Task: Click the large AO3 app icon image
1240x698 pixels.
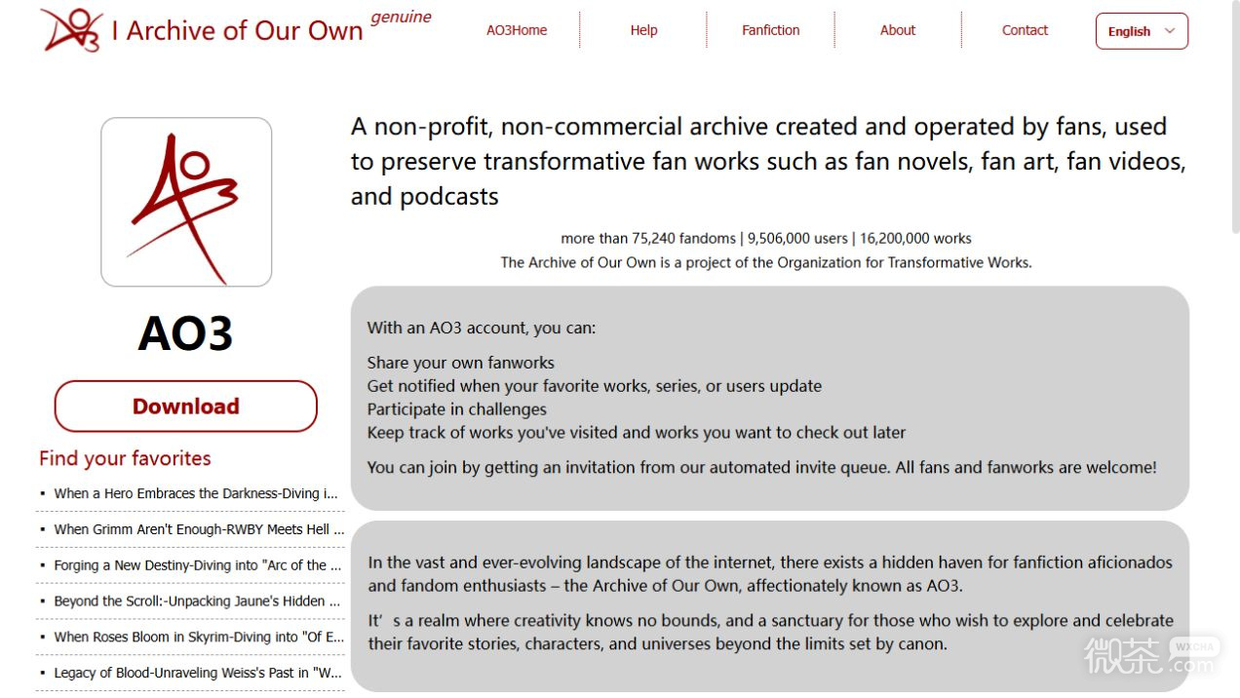Action: (186, 202)
